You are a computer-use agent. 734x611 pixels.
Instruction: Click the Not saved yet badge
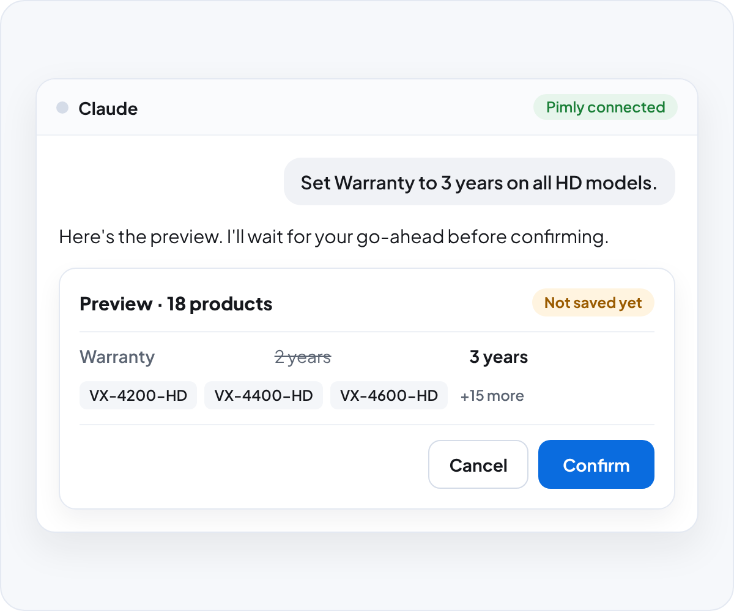pos(593,303)
